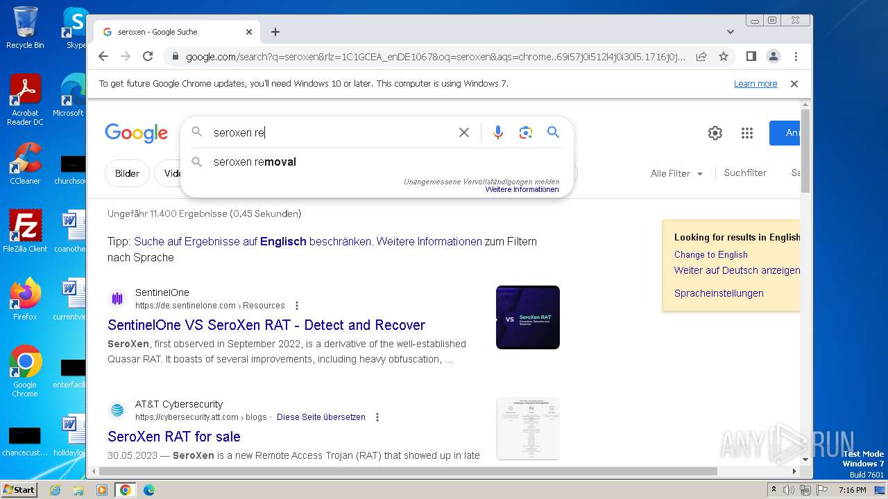Open the Recycle Bin desktop icon

click(x=25, y=28)
